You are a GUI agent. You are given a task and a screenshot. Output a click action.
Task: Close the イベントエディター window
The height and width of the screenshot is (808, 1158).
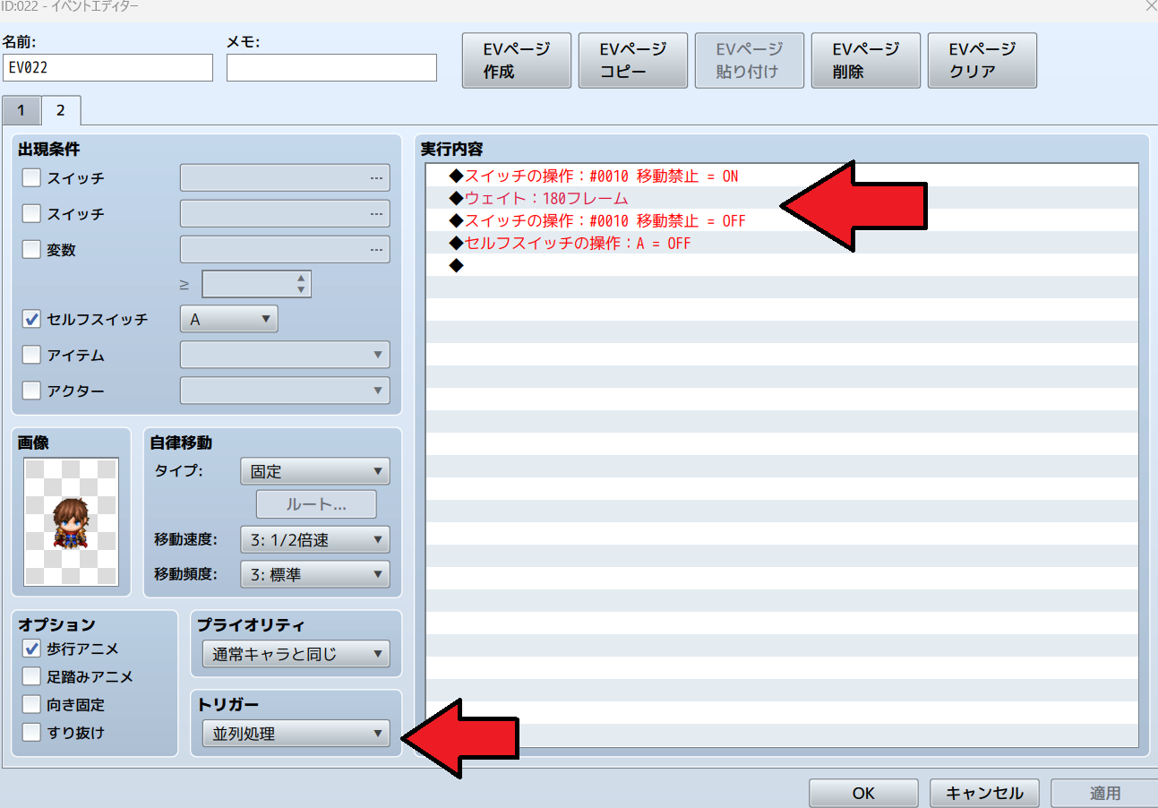click(x=1150, y=5)
